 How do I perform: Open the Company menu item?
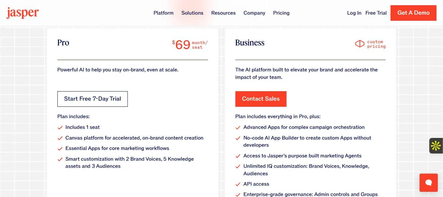click(254, 13)
